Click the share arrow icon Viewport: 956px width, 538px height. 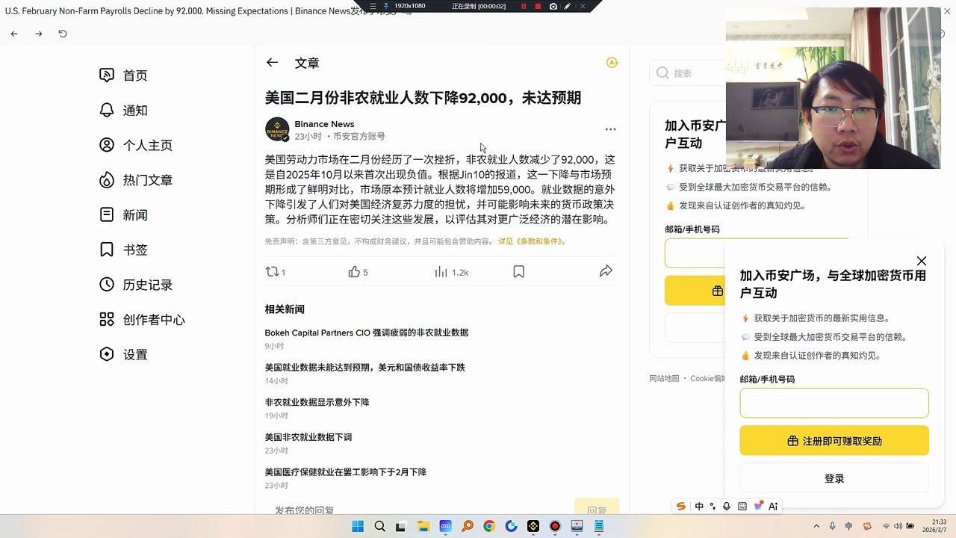pyautogui.click(x=606, y=271)
